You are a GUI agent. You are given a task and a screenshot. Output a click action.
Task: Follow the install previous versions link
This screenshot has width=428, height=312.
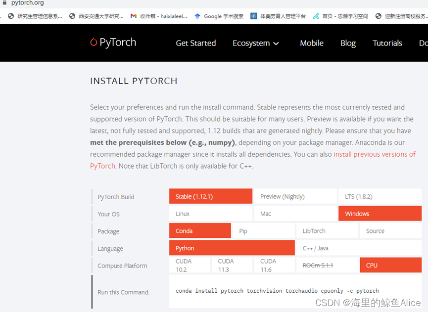(x=375, y=154)
